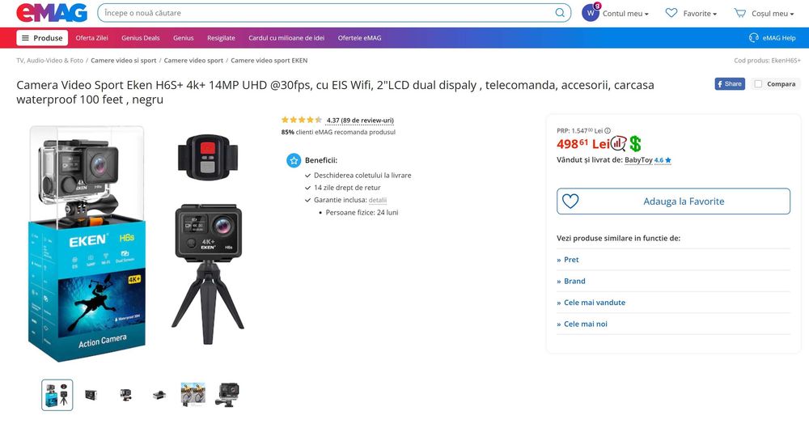
Task: Share the product on Facebook
Action: (729, 83)
